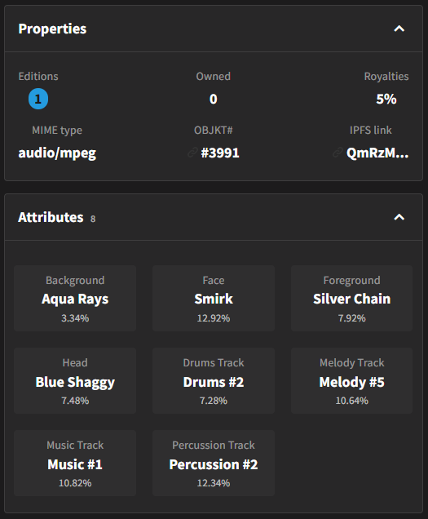Select the Face Smirk attribute card

(x=214, y=298)
